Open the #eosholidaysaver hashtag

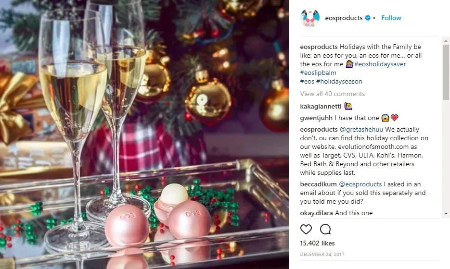click(380, 64)
